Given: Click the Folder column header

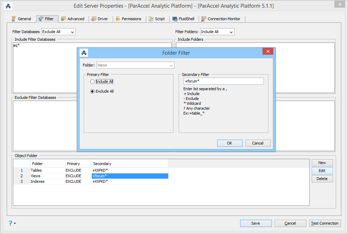Looking at the screenshot, I should pos(48,164).
